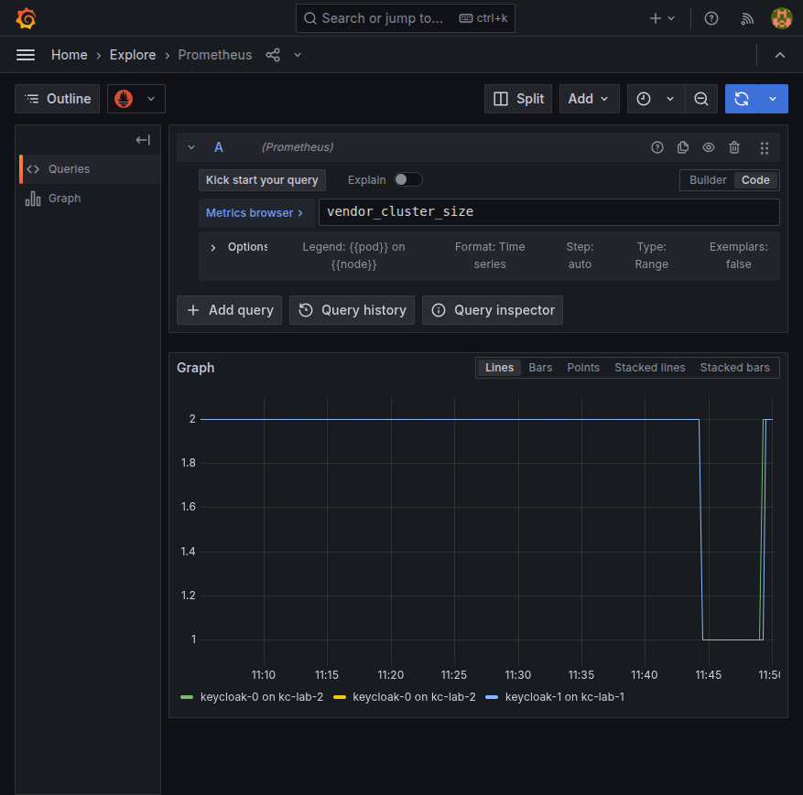Select Bars graph style
Screen dimensions: 803x795
tap(540, 368)
